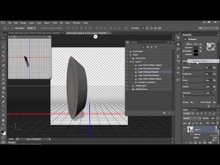Viewport: 220px width, 165px height.
Task: Open the Filter menu
Action: [55, 23]
